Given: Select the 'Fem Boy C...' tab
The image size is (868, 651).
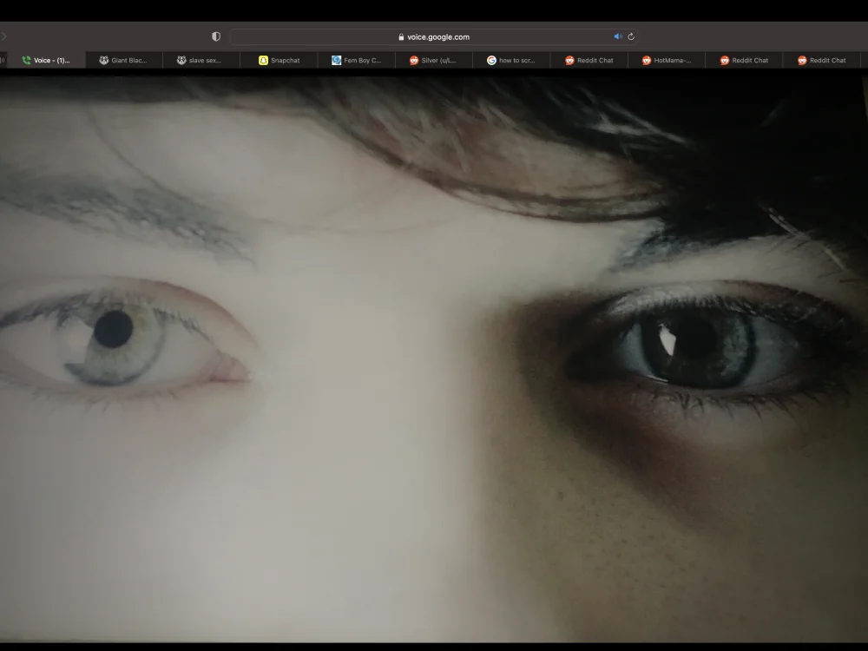Looking at the screenshot, I should click(x=358, y=60).
